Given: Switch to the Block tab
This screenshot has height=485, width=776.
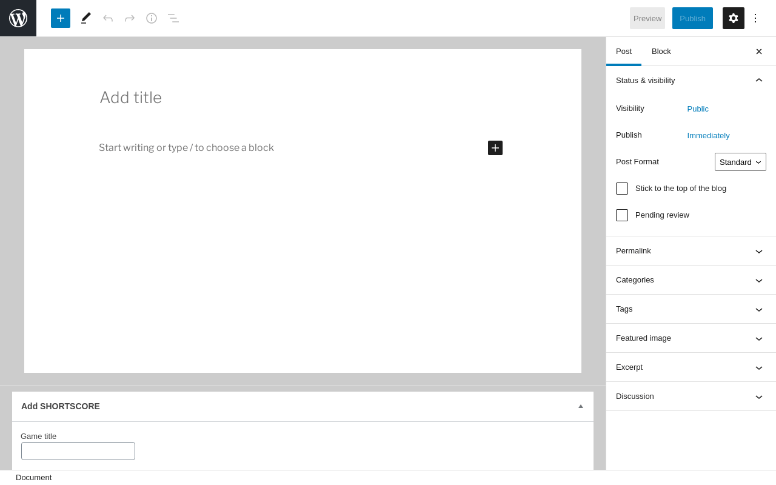Looking at the screenshot, I should [x=661, y=52].
